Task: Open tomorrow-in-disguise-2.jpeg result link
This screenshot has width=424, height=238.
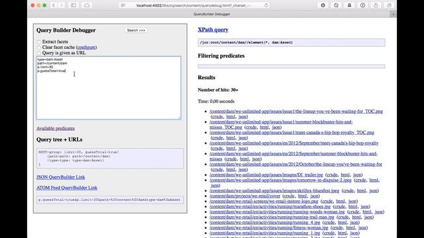Action: 280,180
